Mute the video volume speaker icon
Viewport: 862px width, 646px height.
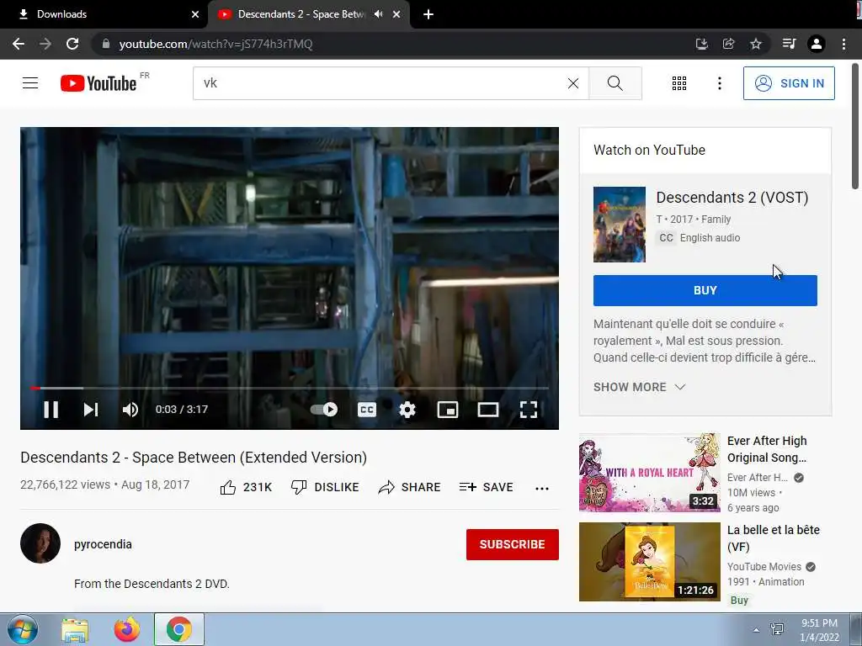130,410
